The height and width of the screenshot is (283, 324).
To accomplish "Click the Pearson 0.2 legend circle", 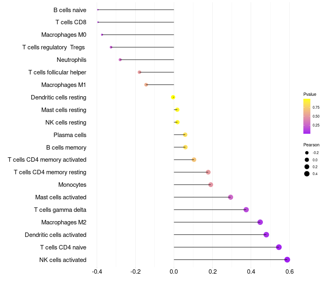I will [307, 167].
